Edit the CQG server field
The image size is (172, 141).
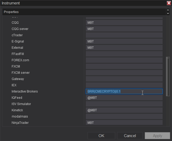point(124,29)
